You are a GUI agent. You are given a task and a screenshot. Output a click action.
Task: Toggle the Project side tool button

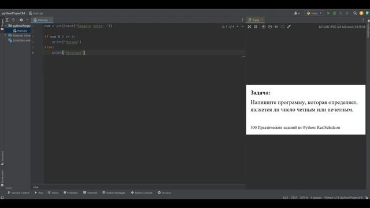click(2, 24)
